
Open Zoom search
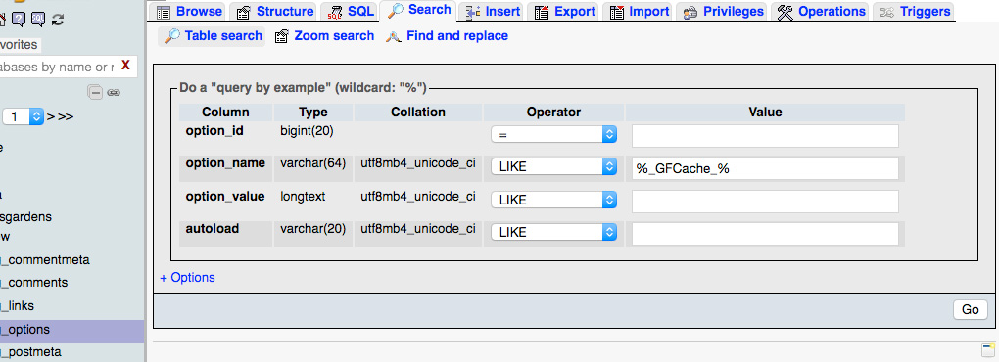coord(324,36)
